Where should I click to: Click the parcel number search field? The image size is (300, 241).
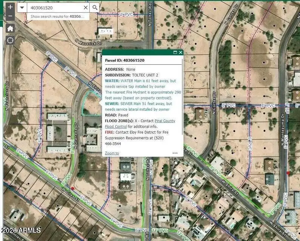coord(55,8)
